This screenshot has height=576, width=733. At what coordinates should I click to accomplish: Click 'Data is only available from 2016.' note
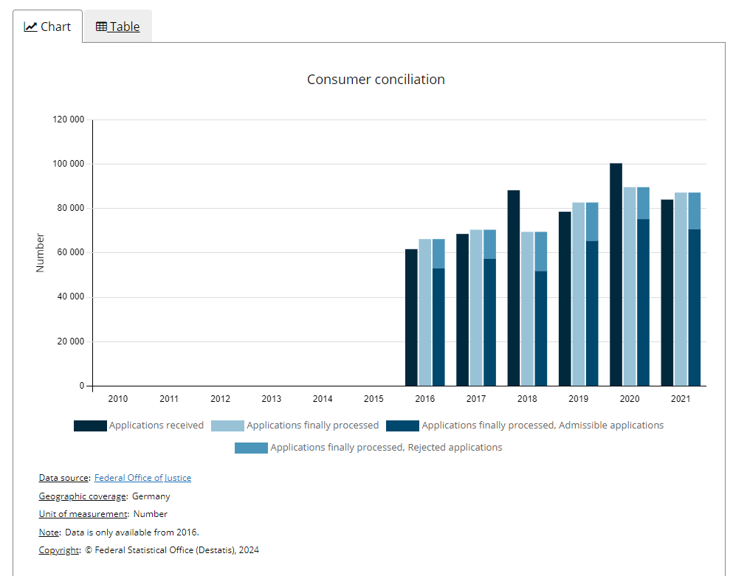(x=132, y=532)
